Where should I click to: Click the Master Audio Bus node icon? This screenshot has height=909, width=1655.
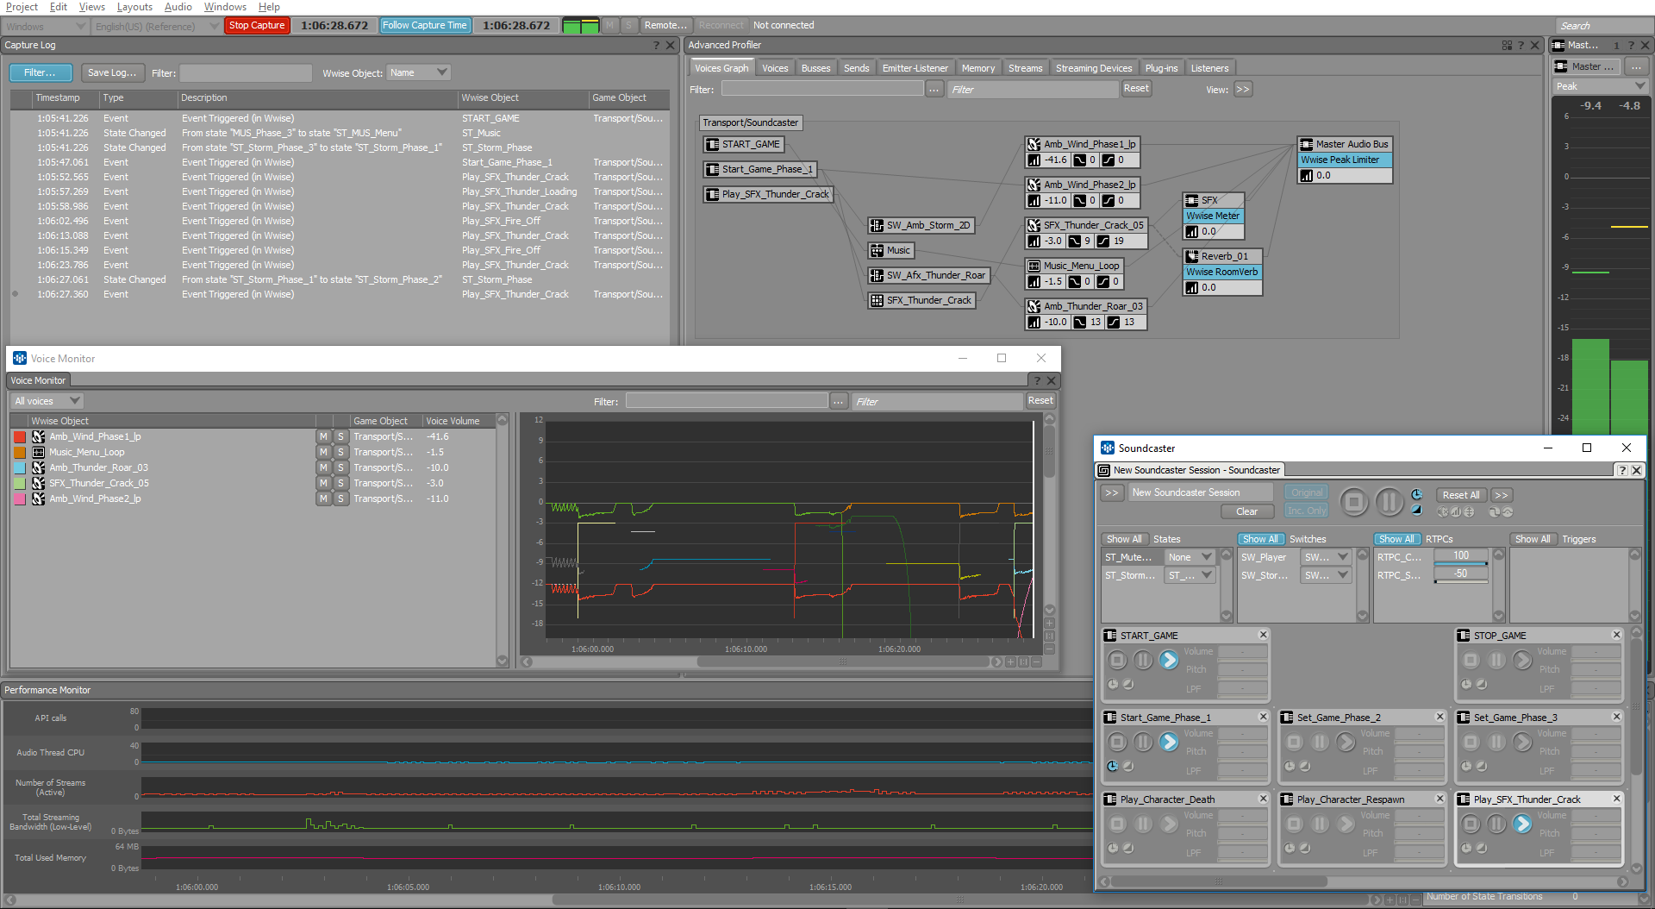pos(1307,145)
